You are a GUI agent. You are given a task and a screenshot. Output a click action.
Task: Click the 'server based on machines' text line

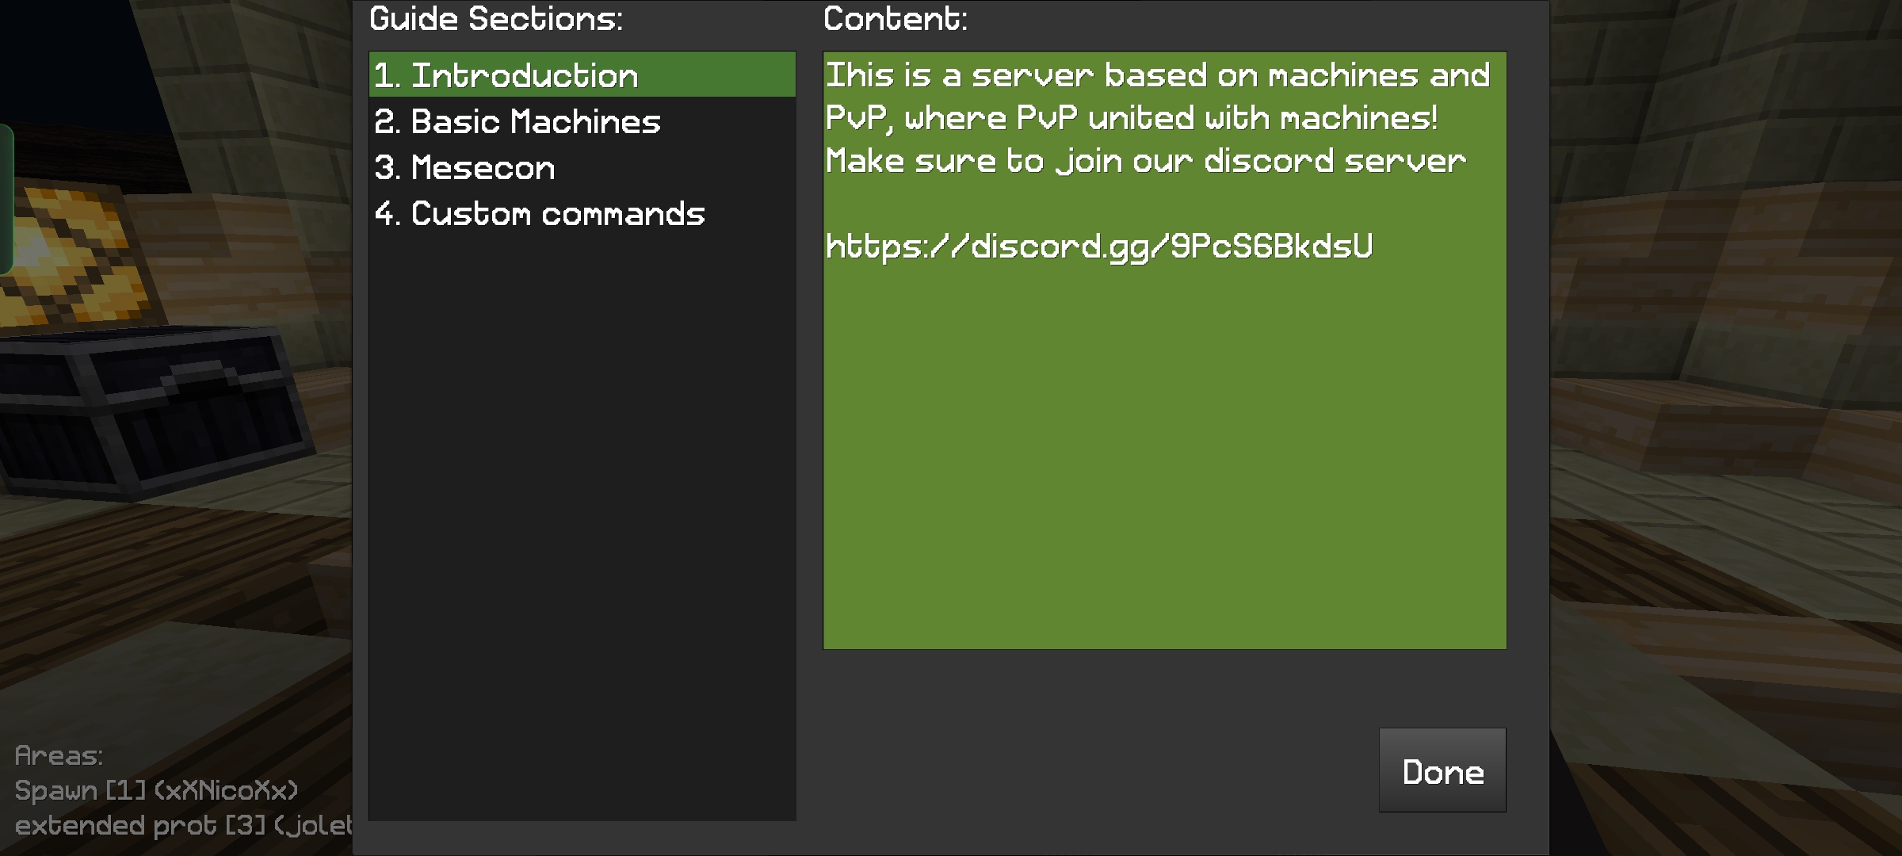pyautogui.click(x=1157, y=75)
